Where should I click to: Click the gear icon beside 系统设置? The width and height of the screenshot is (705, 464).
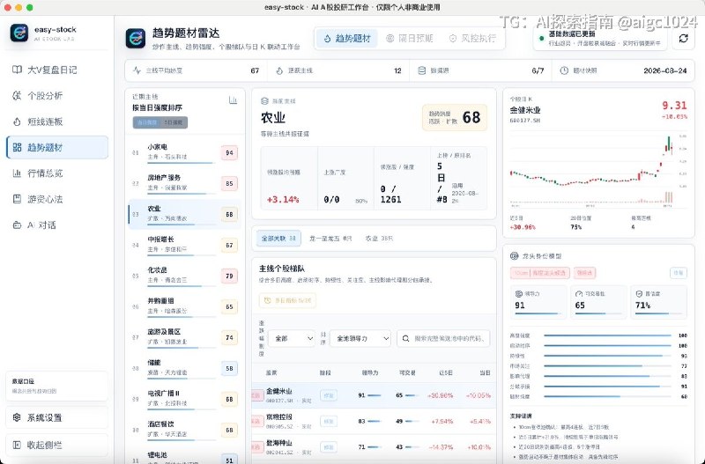[x=17, y=417]
